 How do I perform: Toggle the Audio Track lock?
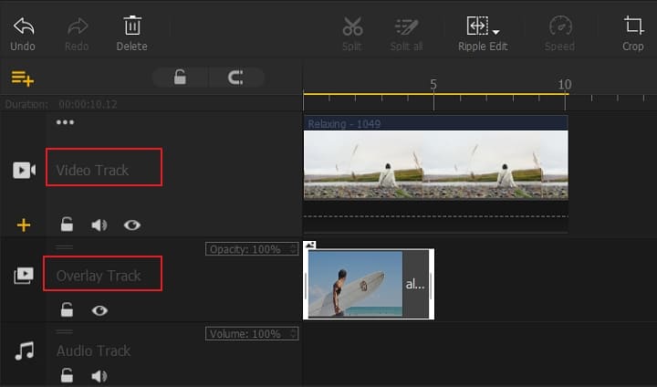pyautogui.click(x=67, y=375)
